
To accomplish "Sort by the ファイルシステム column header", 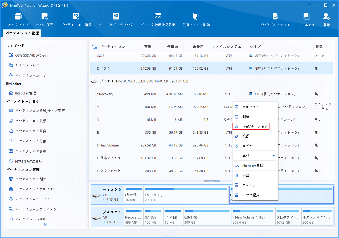I will [226, 47].
